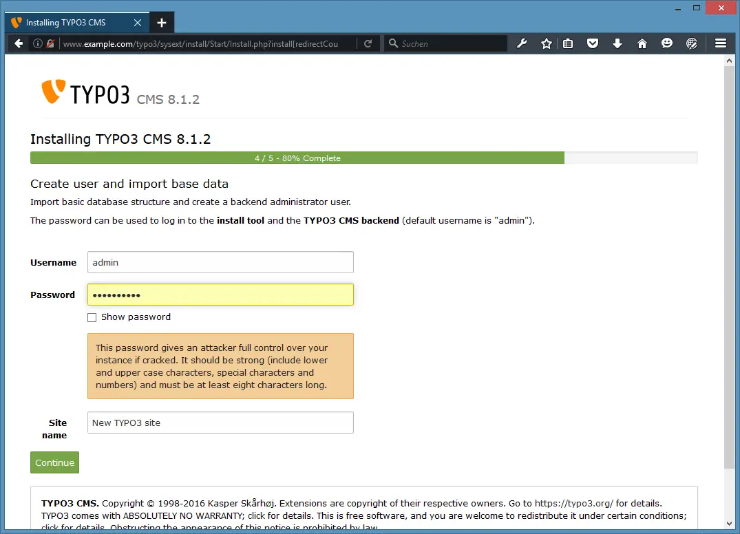Minimize the browser window

678,8
